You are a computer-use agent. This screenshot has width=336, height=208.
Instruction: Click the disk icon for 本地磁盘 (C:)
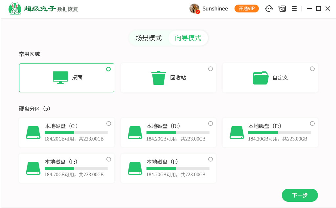33,132
